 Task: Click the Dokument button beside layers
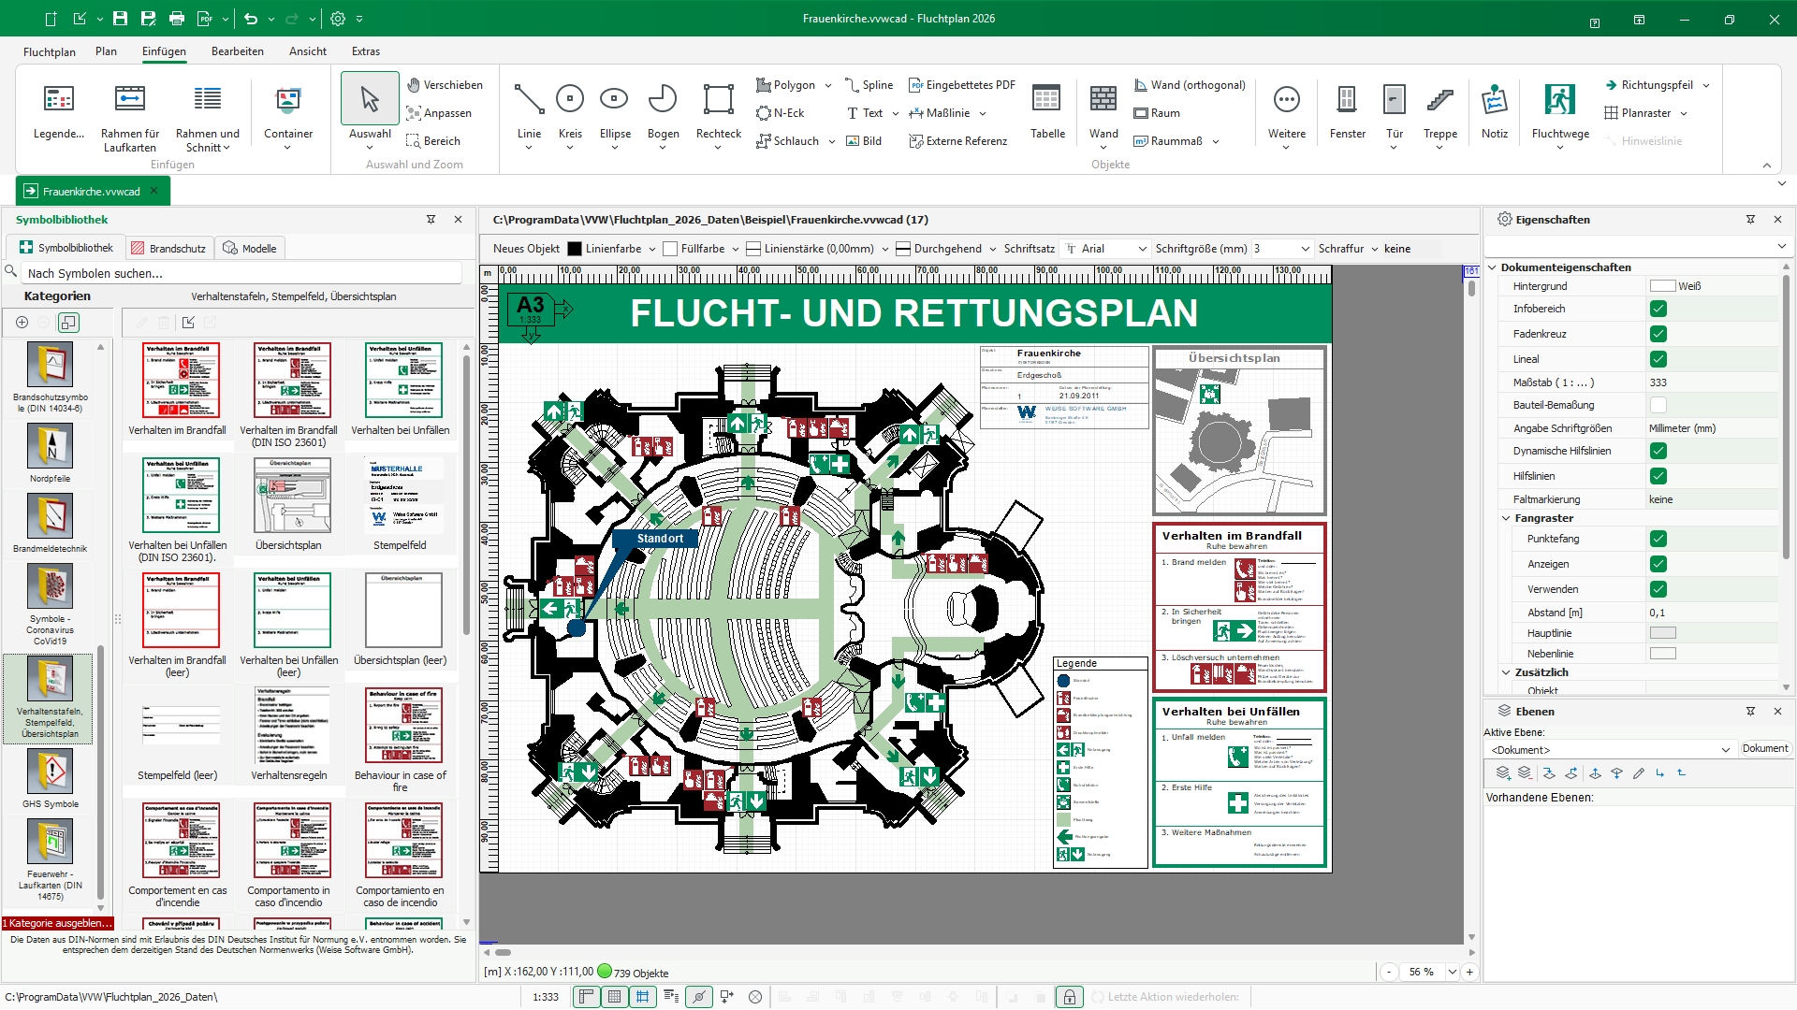click(x=1764, y=749)
